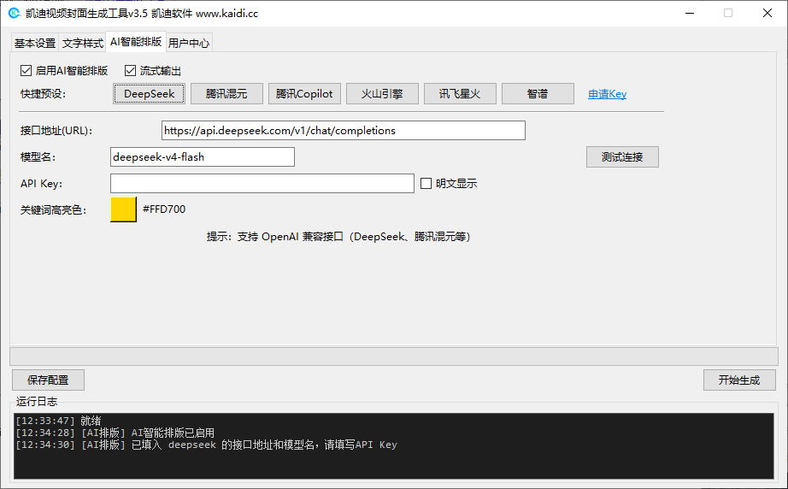Open the 文字样式 tab
This screenshot has width=788, height=489.
[x=82, y=44]
